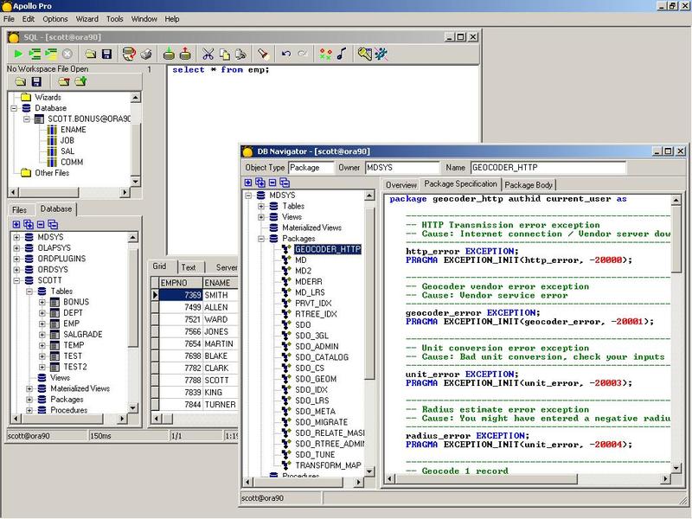Open workspace file with the workspace folder icon
Image resolution: width=692 pixels, height=519 pixels.
[x=20, y=81]
